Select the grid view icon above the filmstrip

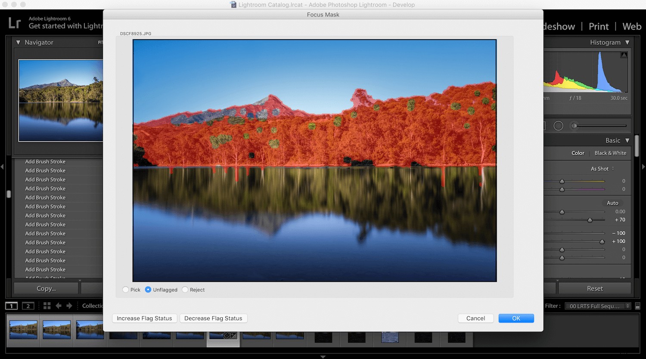click(47, 306)
